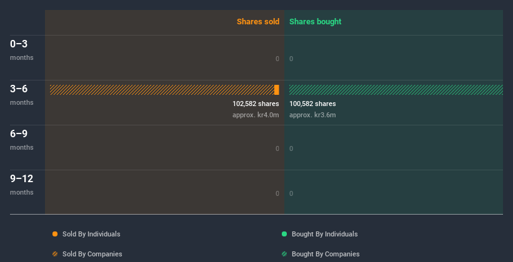Click the 102,582 shares value
Viewport: 513px width, 262px height.
coord(256,104)
